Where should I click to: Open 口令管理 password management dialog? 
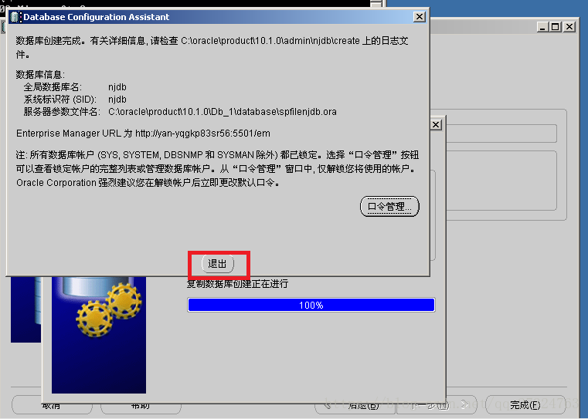pos(389,206)
